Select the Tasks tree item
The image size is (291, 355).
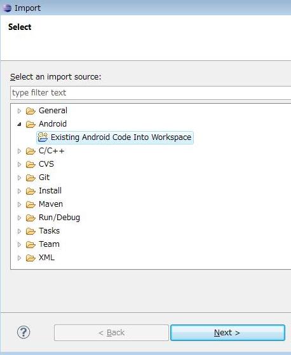click(49, 231)
